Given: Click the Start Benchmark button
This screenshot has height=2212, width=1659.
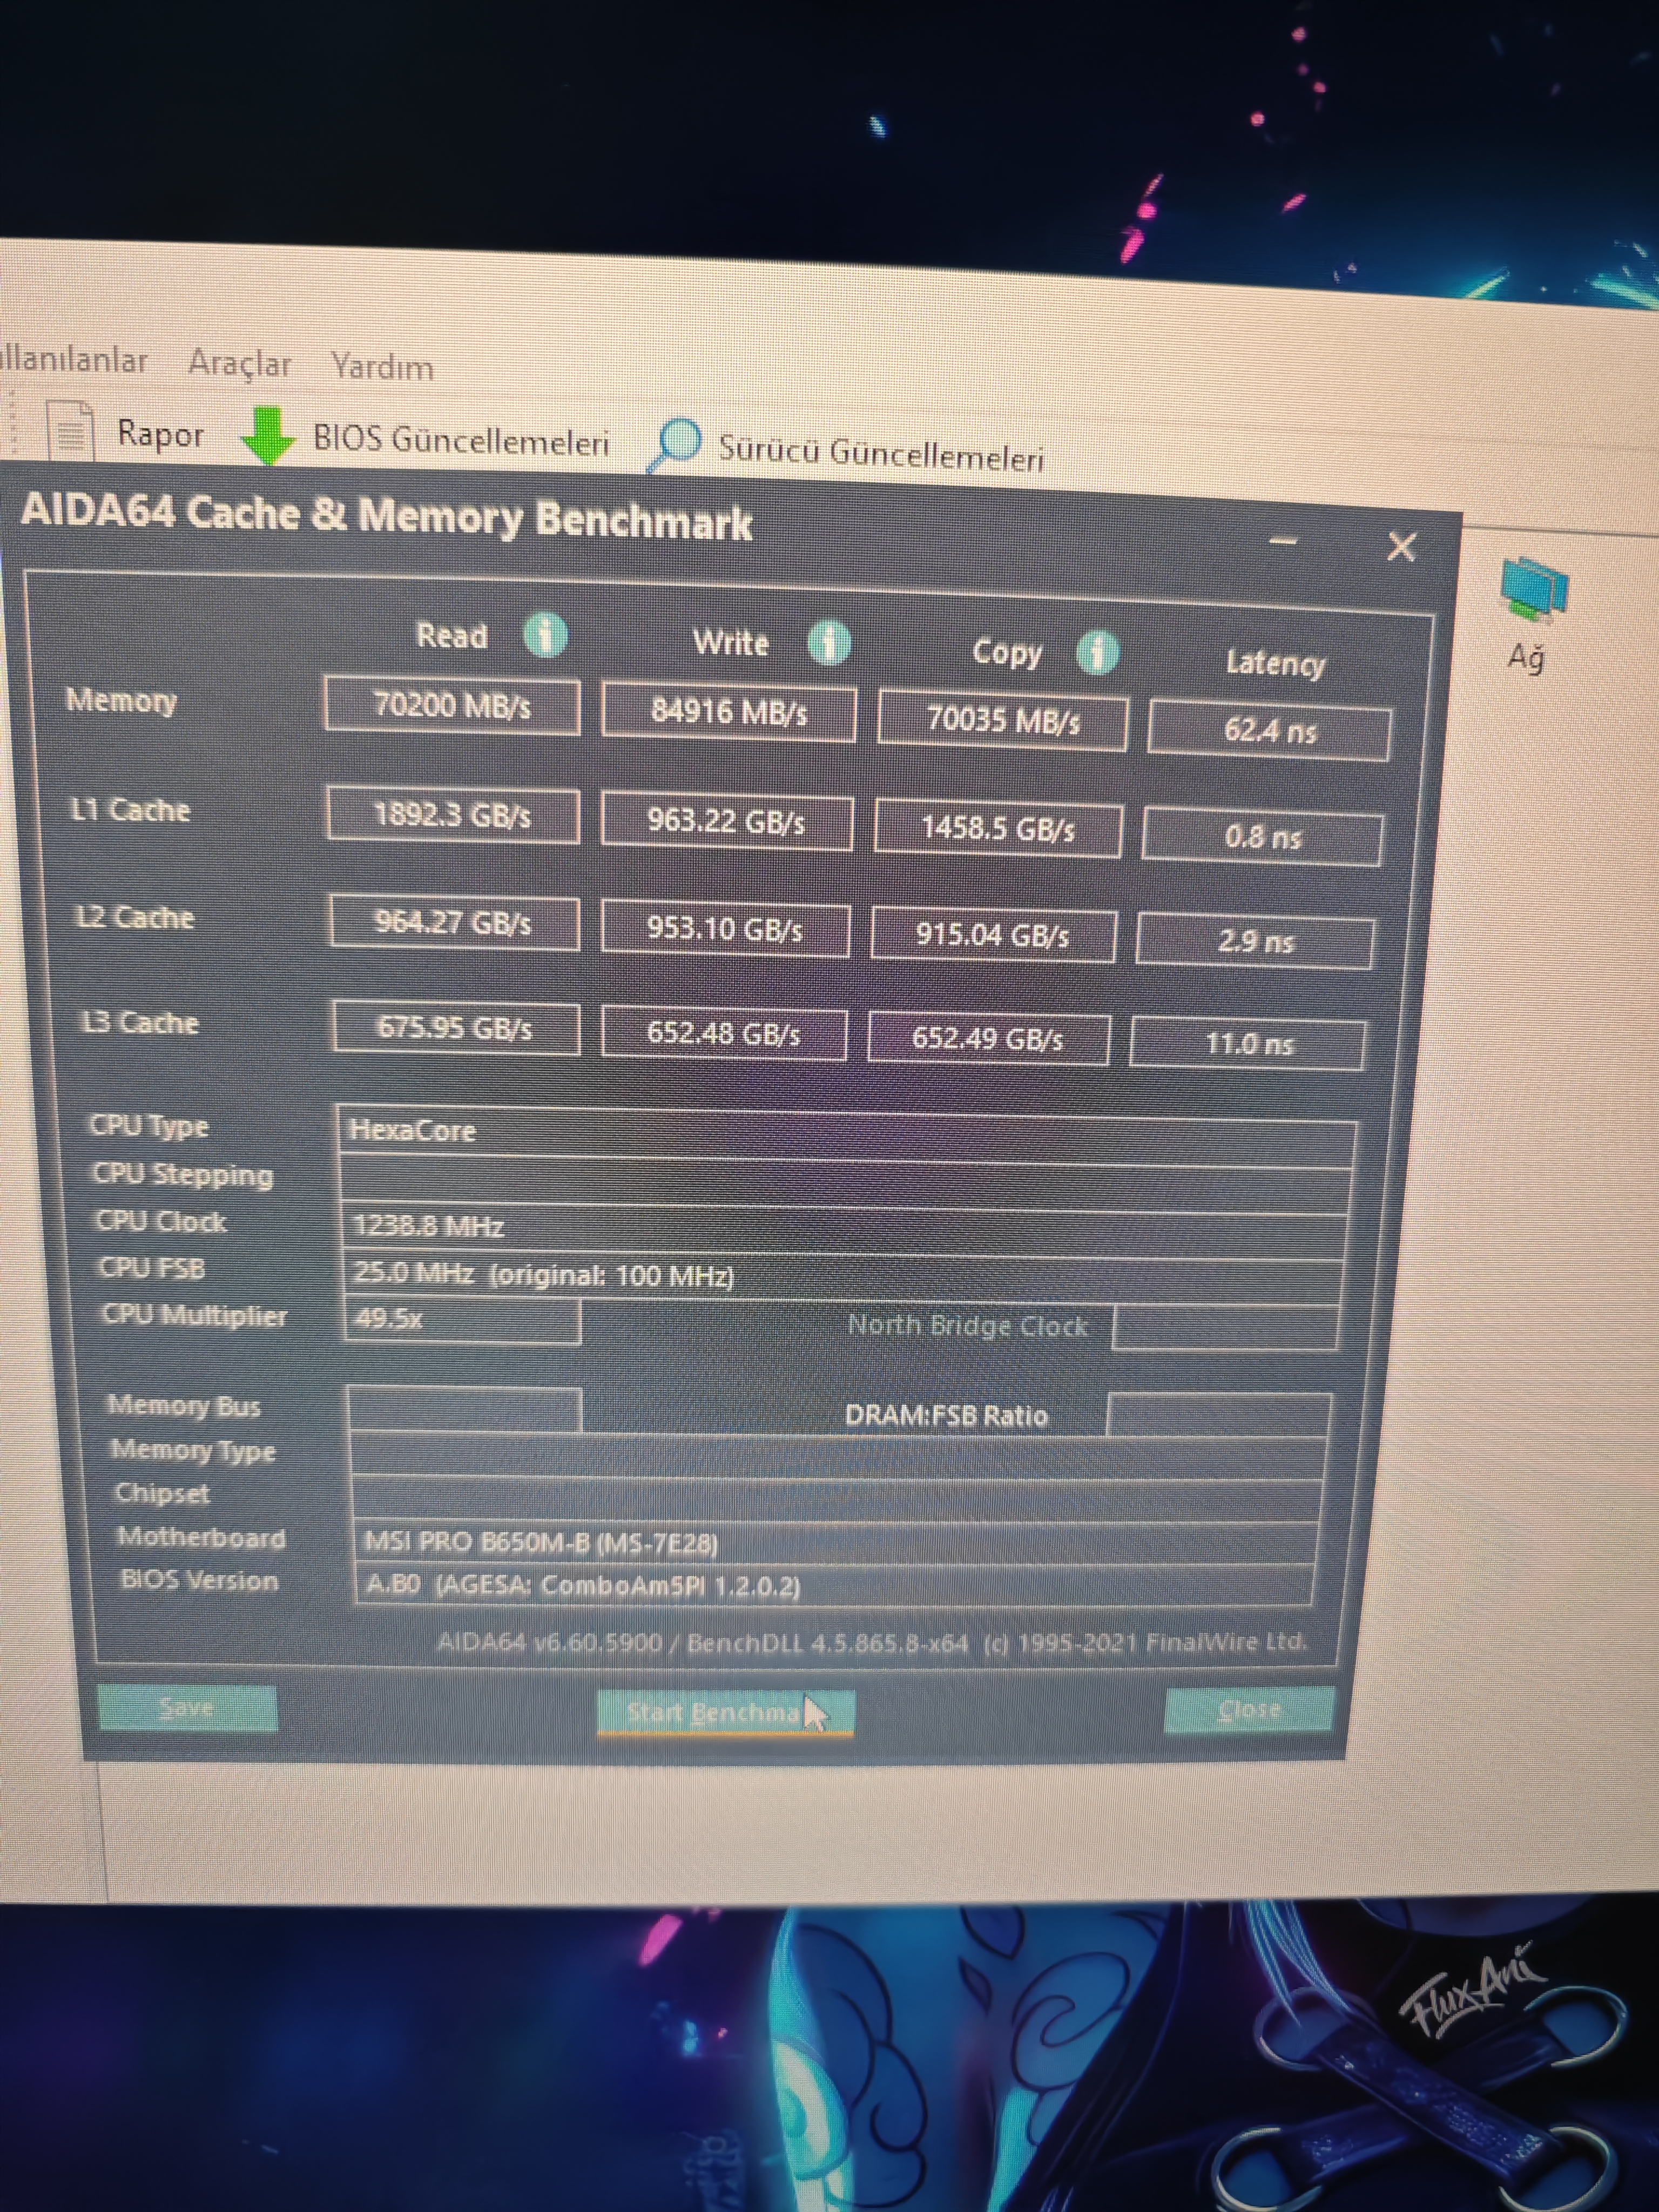Looking at the screenshot, I should coord(725,1713).
